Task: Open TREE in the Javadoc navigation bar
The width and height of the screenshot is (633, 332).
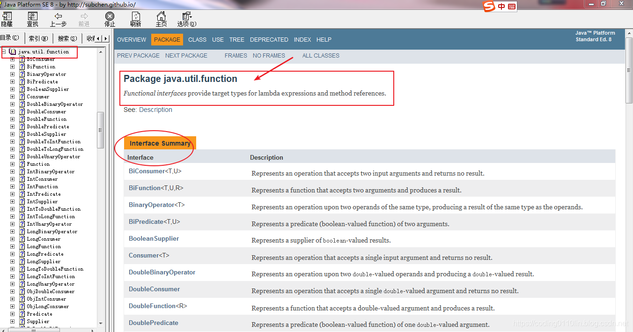Action: (x=237, y=40)
